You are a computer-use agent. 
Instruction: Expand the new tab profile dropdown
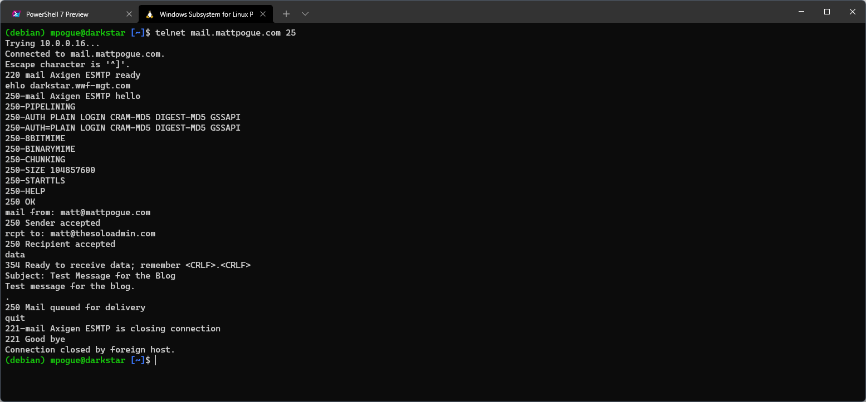305,14
